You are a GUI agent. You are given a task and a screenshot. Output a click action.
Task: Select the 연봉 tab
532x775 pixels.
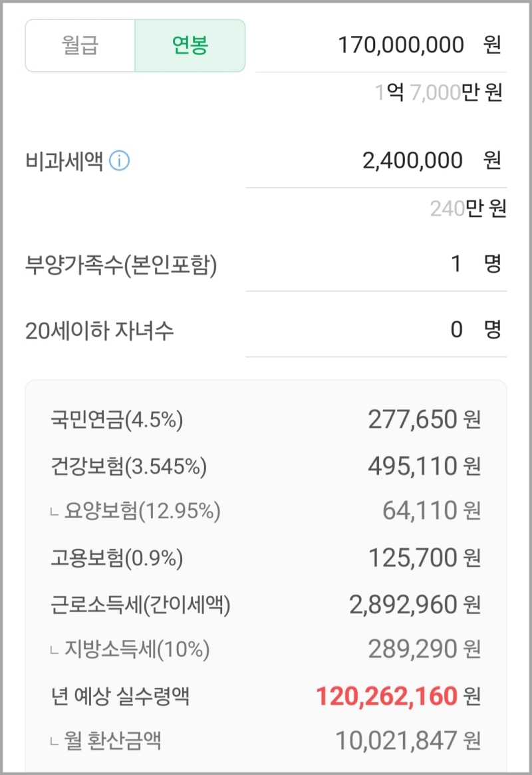tap(190, 45)
